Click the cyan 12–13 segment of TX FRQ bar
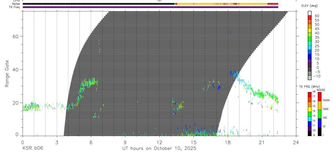The image size is (333, 154). click(x=310, y=119)
